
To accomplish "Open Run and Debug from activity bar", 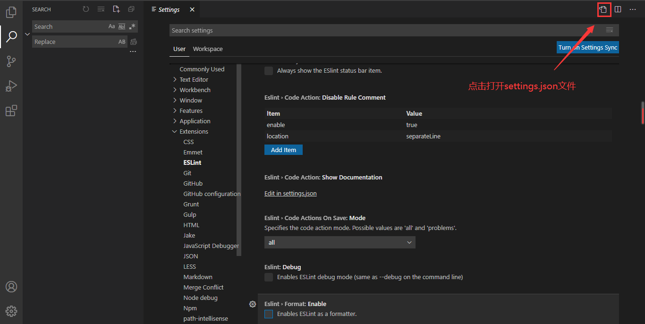I will point(11,86).
